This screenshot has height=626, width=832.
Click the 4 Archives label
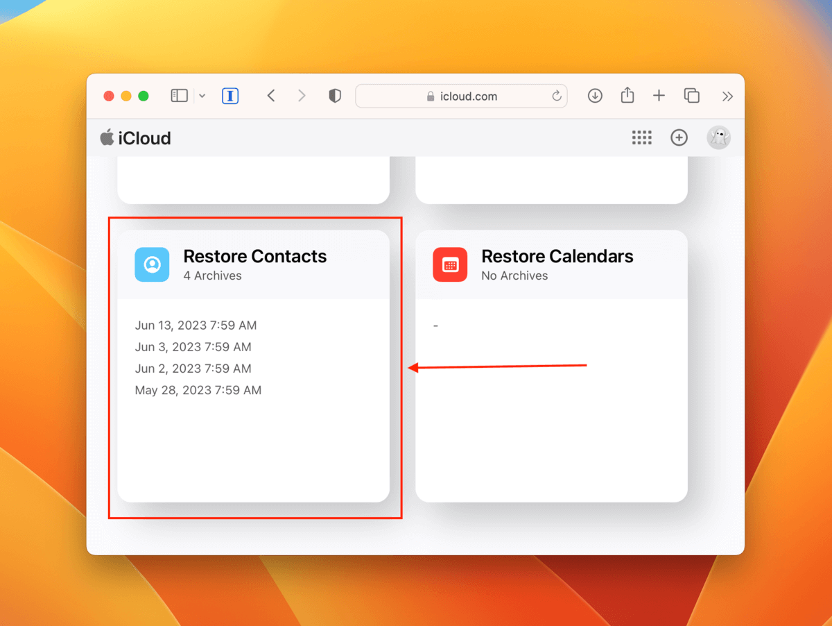click(212, 276)
